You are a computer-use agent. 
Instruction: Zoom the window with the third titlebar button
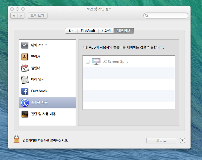23,9
